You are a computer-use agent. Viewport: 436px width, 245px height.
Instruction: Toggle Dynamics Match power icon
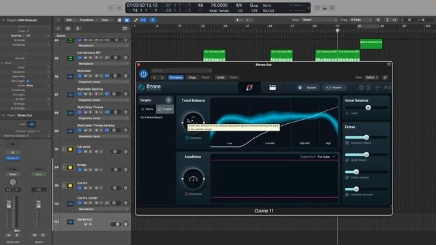coord(347,143)
